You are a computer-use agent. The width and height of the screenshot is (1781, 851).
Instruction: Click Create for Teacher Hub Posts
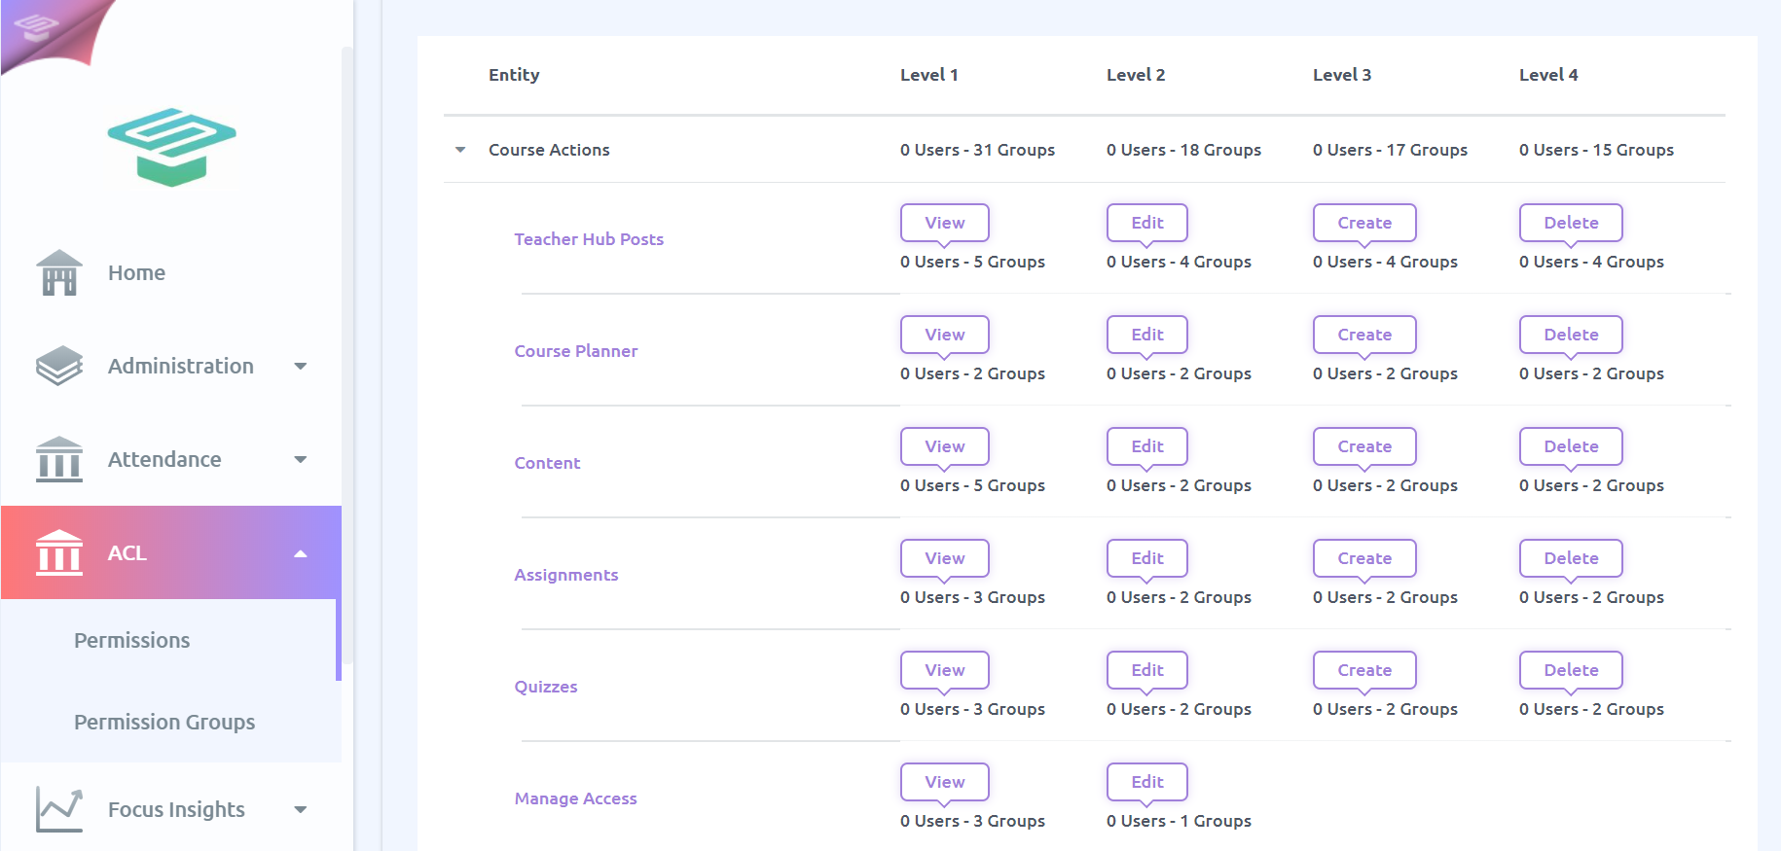point(1364,223)
